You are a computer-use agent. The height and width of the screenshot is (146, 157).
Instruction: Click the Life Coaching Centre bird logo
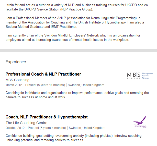(139, 122)
